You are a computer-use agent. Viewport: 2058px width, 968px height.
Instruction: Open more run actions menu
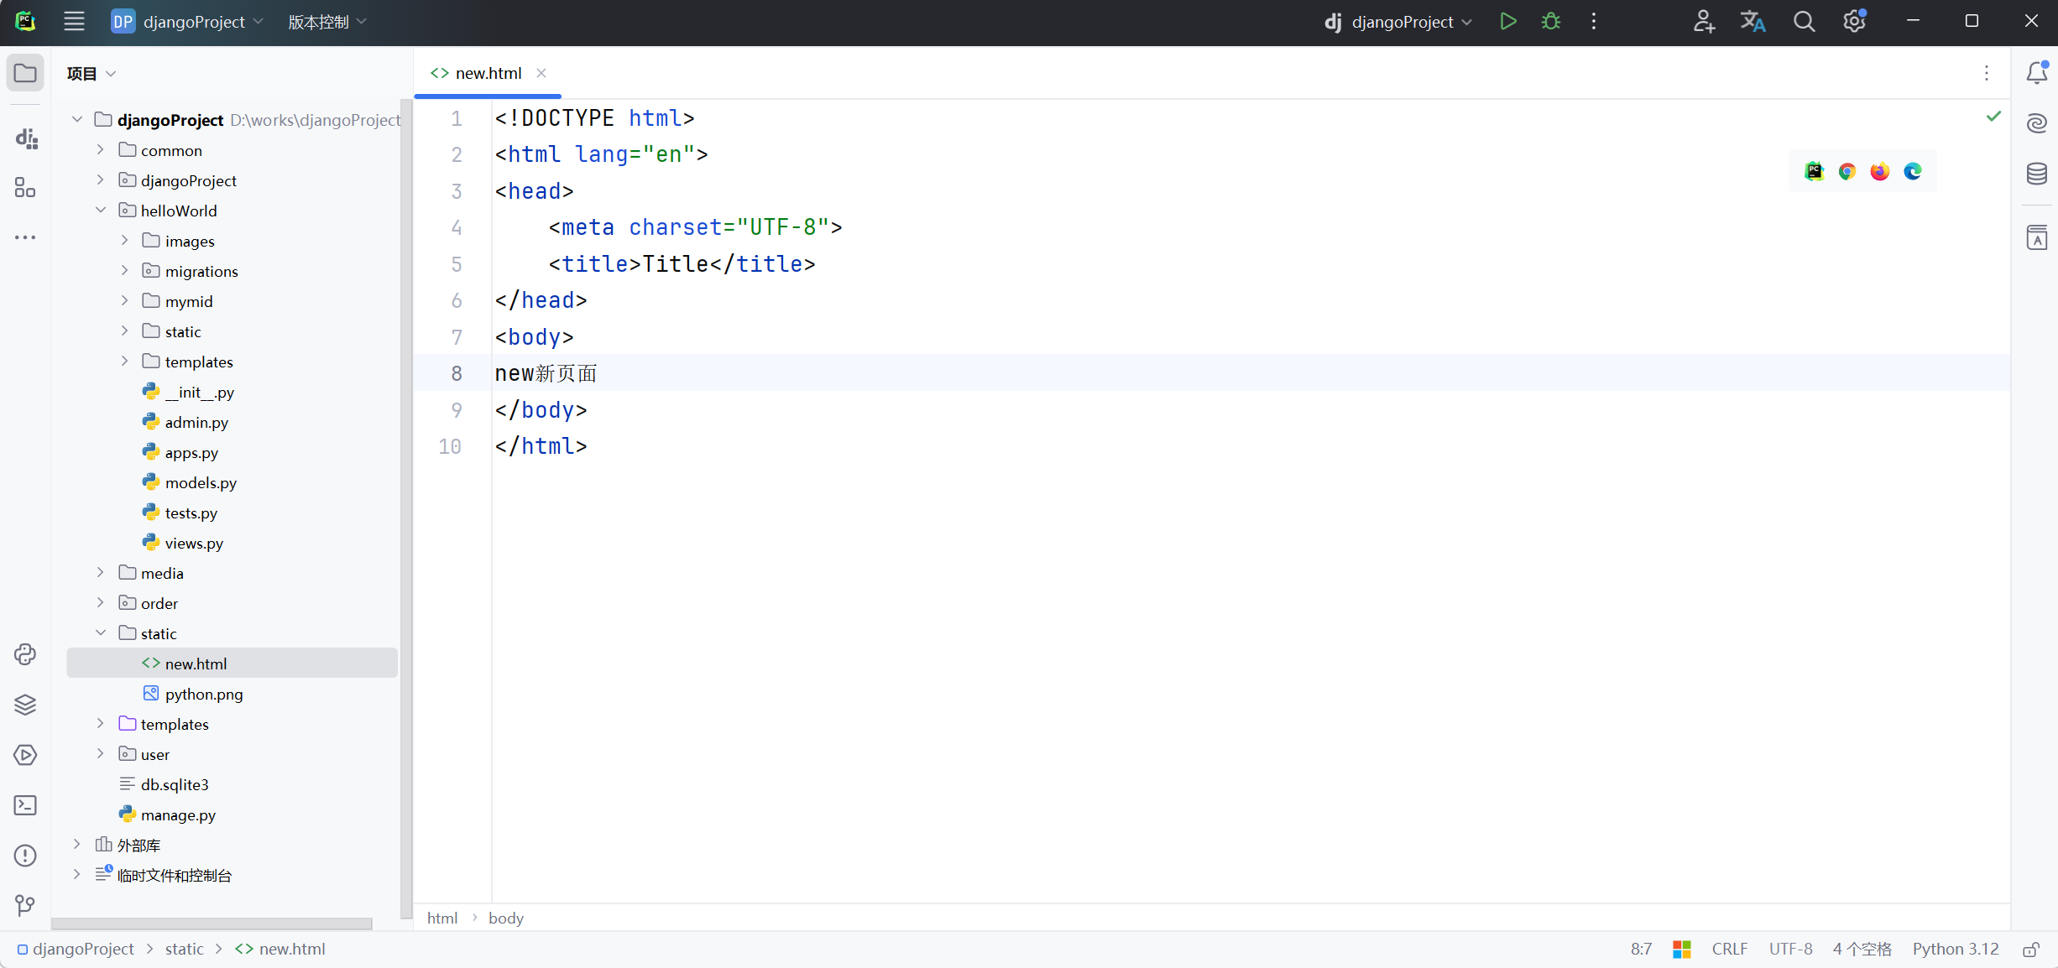click(1594, 22)
